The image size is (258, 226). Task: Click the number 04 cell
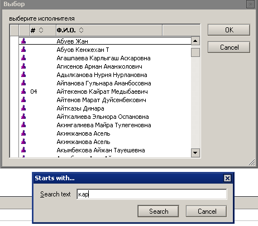(34, 92)
